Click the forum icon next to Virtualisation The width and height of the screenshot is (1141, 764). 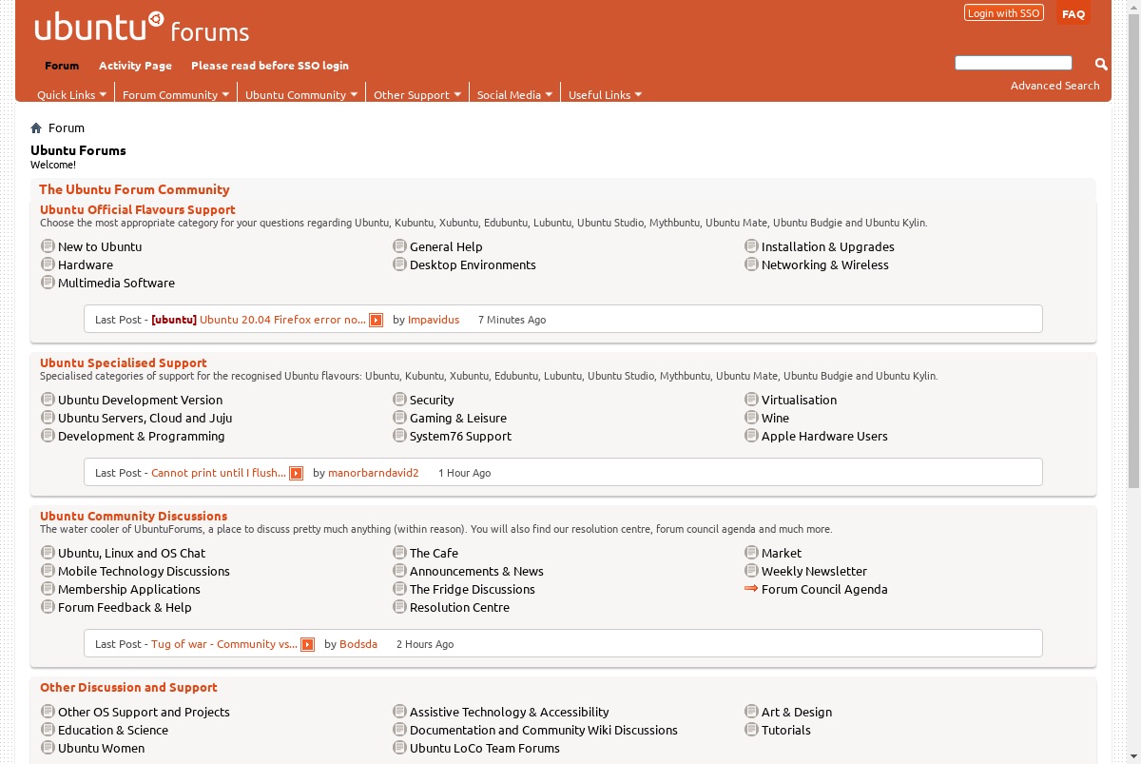tap(751, 399)
